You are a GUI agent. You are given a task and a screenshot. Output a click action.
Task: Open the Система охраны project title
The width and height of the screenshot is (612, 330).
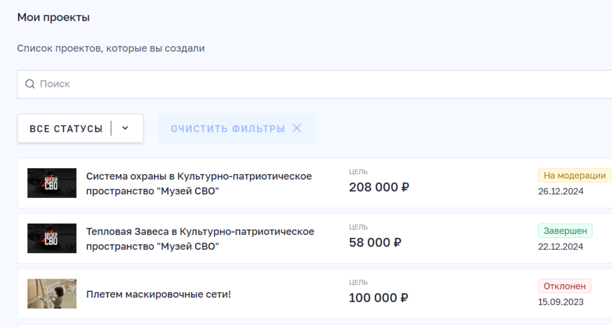coord(199,183)
